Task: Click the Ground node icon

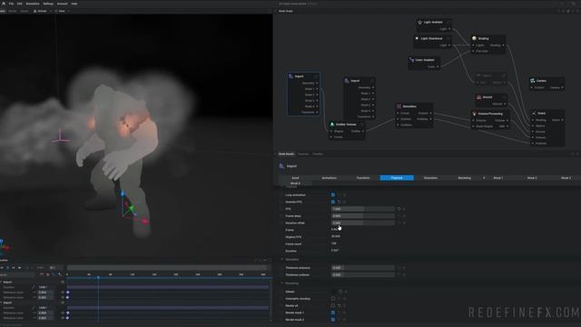Action: pyautogui.click(x=478, y=97)
